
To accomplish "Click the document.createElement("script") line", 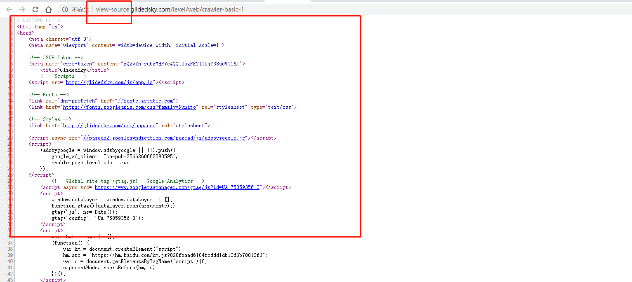I will [124, 249].
